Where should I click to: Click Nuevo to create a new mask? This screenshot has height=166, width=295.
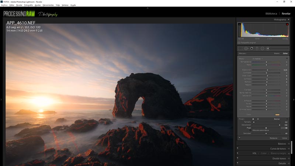point(277,53)
